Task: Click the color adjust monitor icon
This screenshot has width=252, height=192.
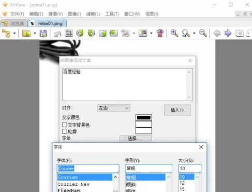Action: tap(143, 33)
